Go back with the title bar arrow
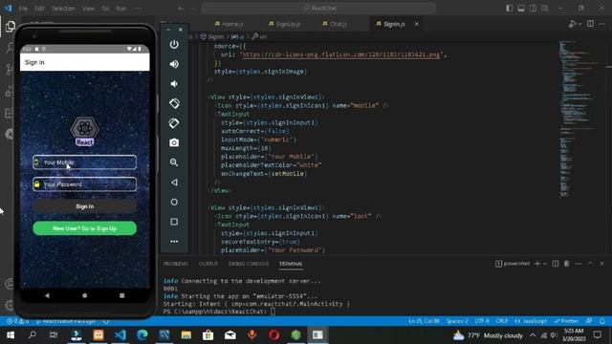Screen dimensions: 612x344 pos(181,9)
